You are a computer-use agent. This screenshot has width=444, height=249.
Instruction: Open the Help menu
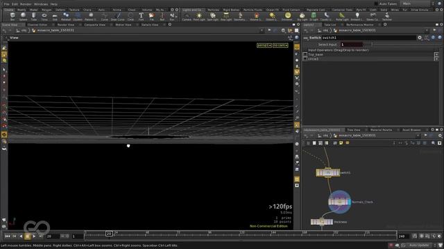[54, 4]
